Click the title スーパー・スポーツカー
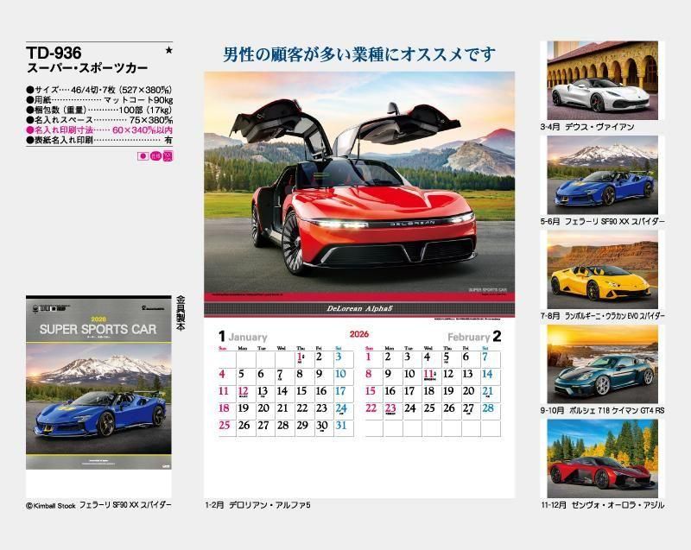691x550 pixels. click(87, 68)
